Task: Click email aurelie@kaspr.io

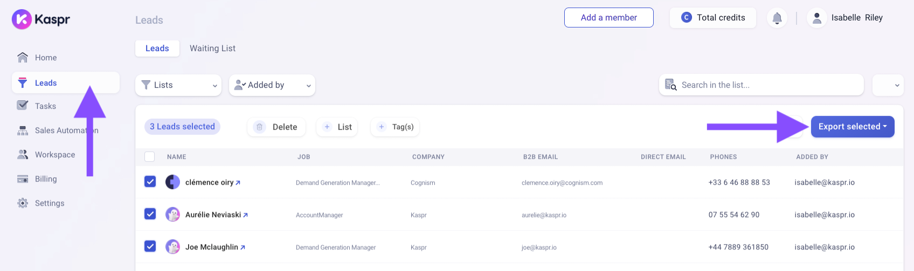Action: [x=544, y=215]
